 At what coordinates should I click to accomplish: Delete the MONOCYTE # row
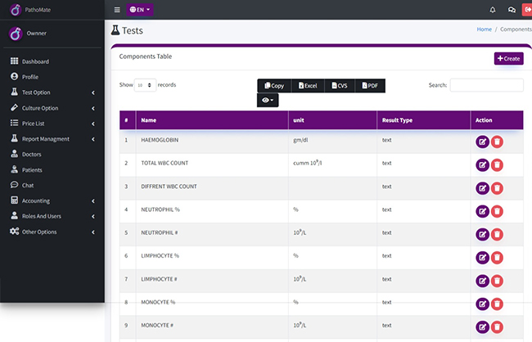pyautogui.click(x=497, y=327)
